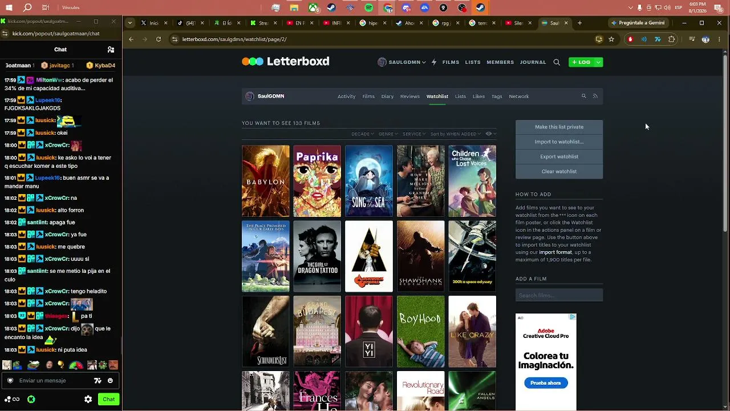Open the Babylon film poster
This screenshot has width=730, height=411.
[x=266, y=181]
